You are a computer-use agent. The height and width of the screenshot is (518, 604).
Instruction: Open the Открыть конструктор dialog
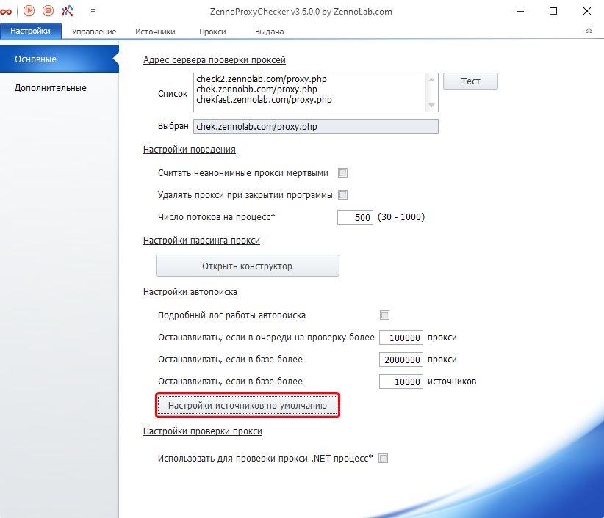click(x=247, y=266)
